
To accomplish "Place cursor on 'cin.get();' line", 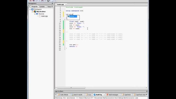I will (74, 45).
